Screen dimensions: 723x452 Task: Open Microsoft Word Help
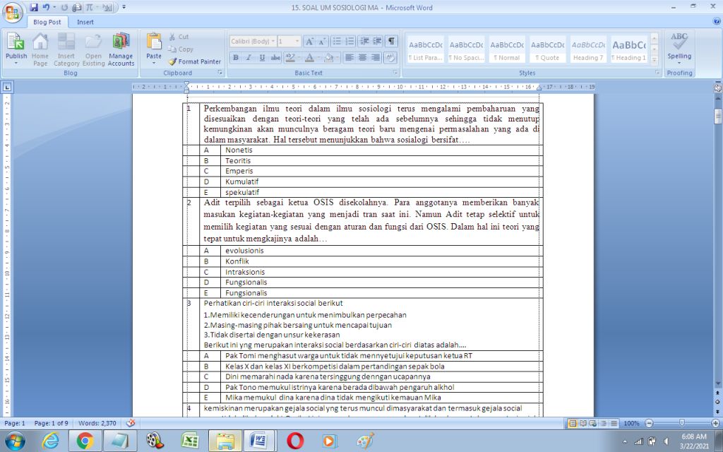tap(717, 21)
